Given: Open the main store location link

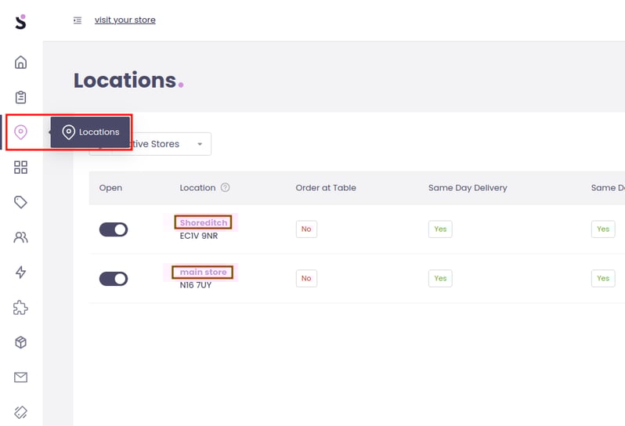Looking at the screenshot, I should pos(203,272).
